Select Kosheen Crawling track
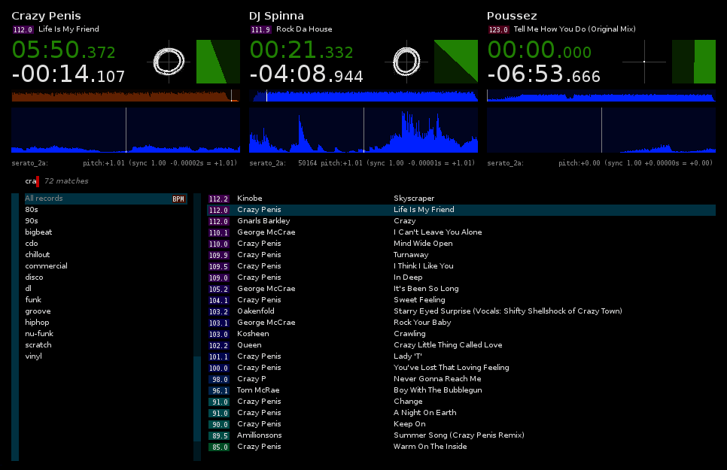 click(x=461, y=334)
